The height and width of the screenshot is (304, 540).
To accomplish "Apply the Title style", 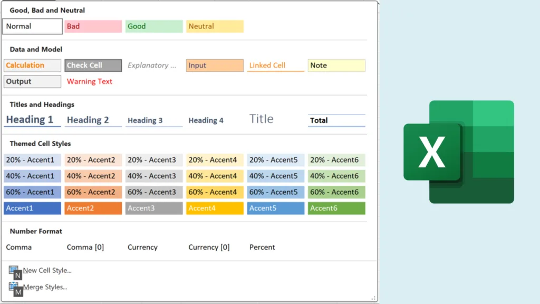I will coord(262,119).
